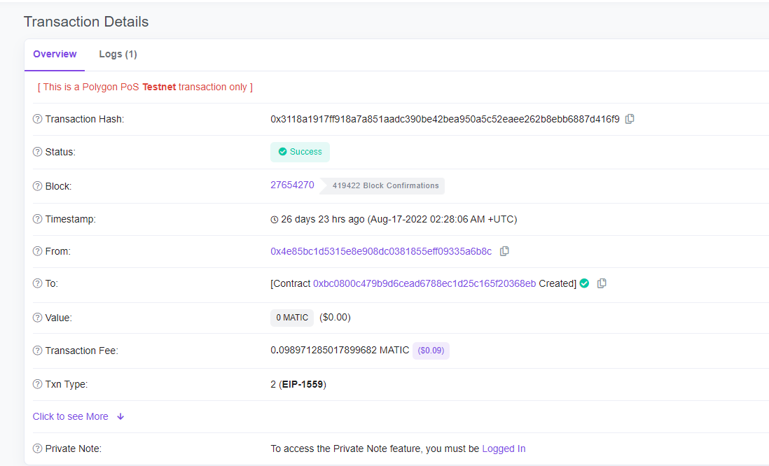Screen dimensions: 769x466
Task: Click the Success status badge
Action: [x=300, y=151]
